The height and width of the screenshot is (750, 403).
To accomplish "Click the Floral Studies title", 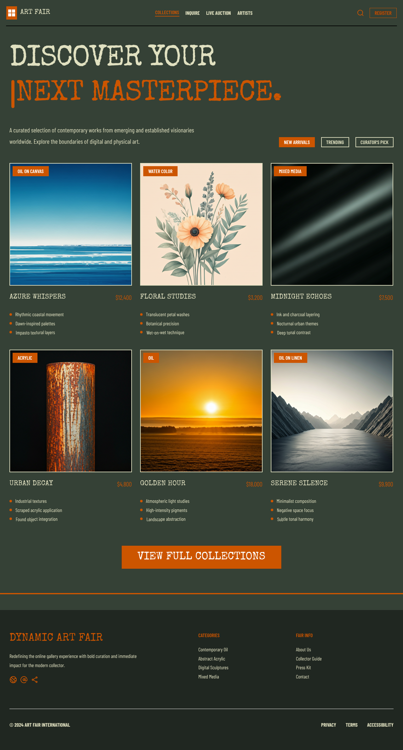I will pos(168,296).
